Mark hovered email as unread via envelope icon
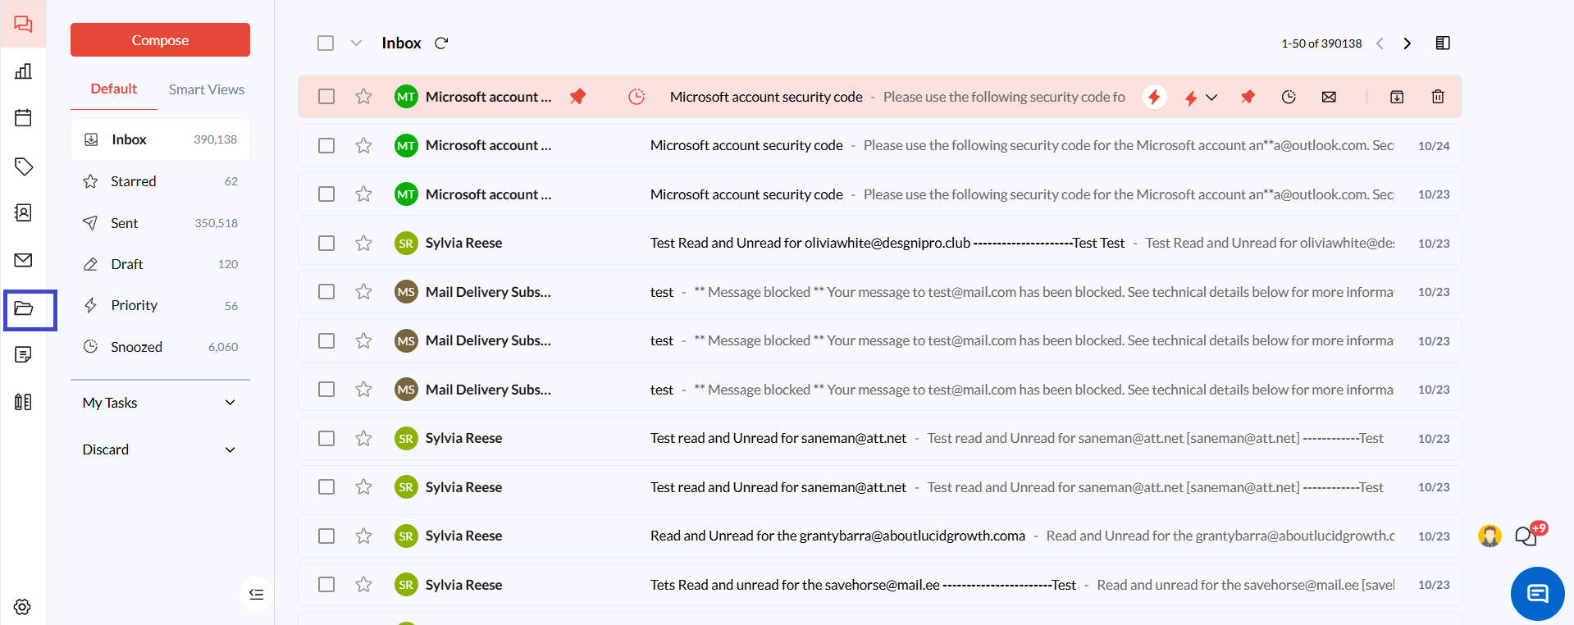 click(1329, 97)
